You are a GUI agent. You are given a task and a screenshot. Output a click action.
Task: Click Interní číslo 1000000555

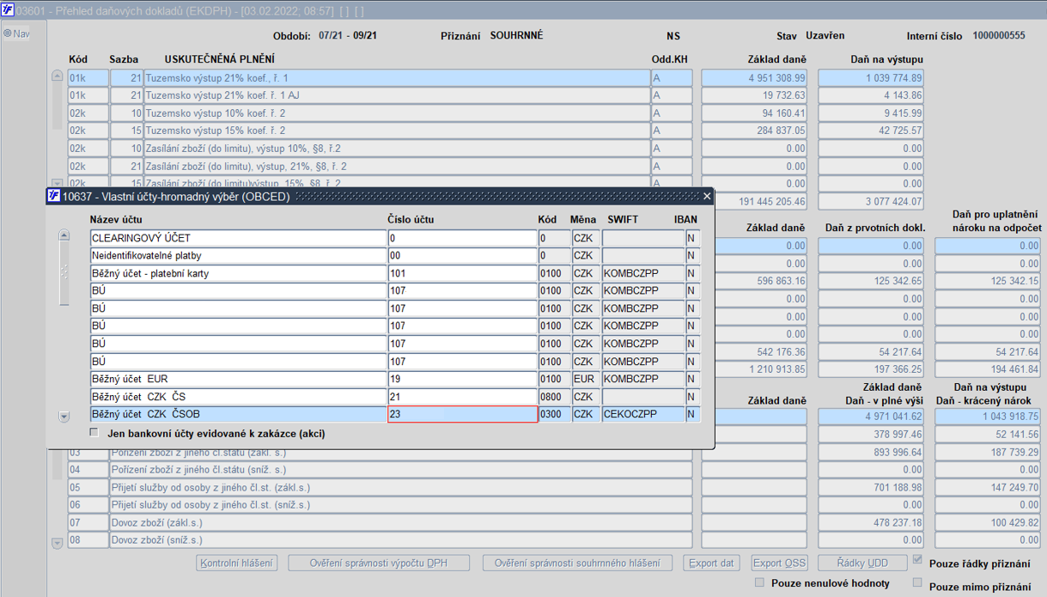[999, 36]
